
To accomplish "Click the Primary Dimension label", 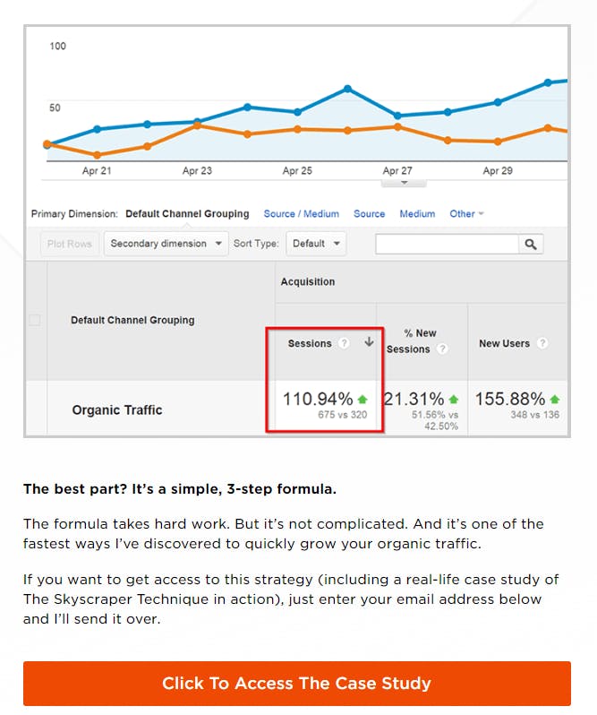I will (74, 213).
